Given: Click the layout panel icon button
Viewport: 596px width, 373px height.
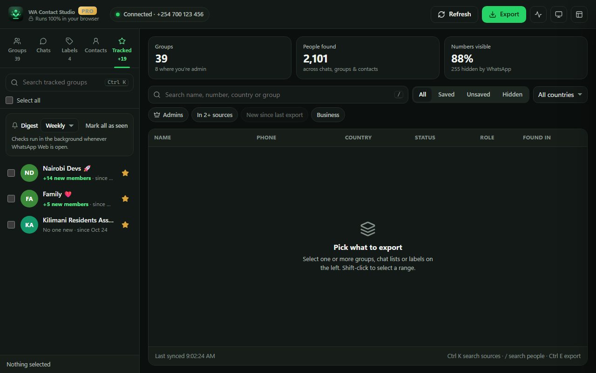Looking at the screenshot, I should point(579,14).
